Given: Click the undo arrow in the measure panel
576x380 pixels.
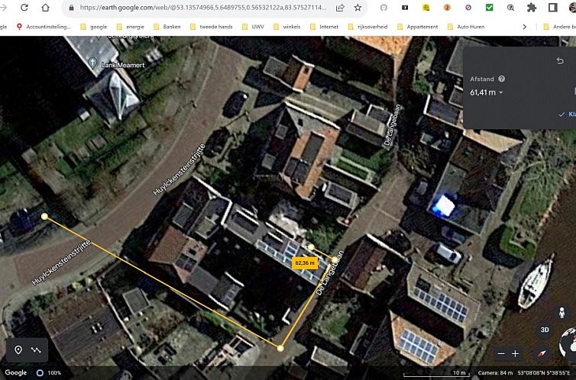Looking at the screenshot, I should tap(560, 60).
